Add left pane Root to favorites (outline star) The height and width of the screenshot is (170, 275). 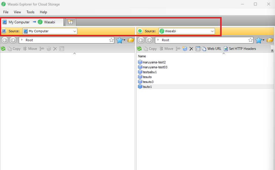[111, 40]
